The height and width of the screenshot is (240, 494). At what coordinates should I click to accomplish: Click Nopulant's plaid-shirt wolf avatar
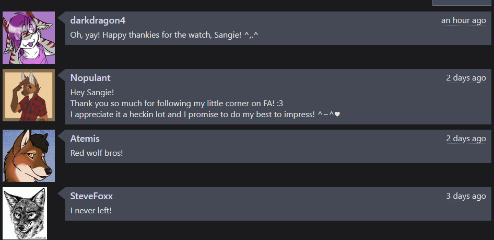[29, 95]
